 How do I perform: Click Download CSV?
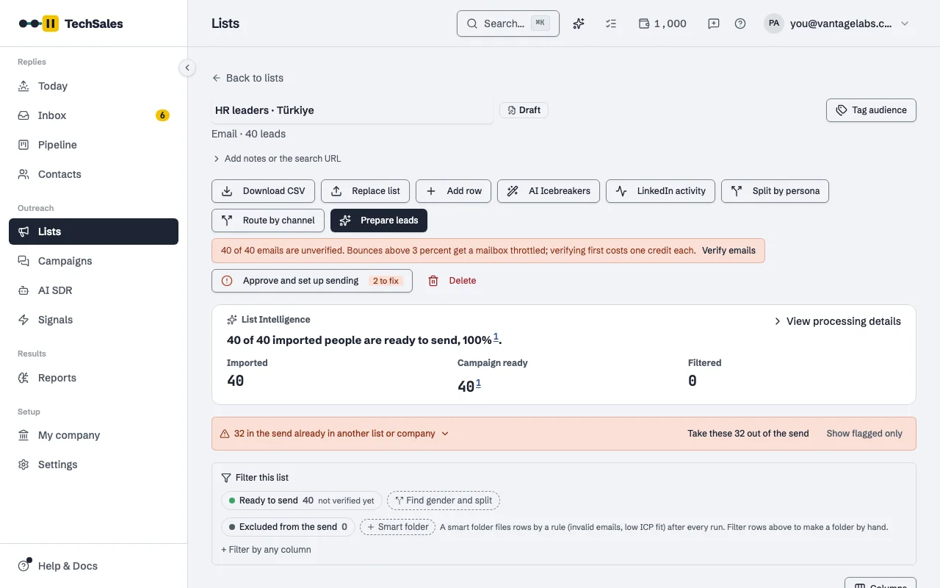[x=264, y=191]
